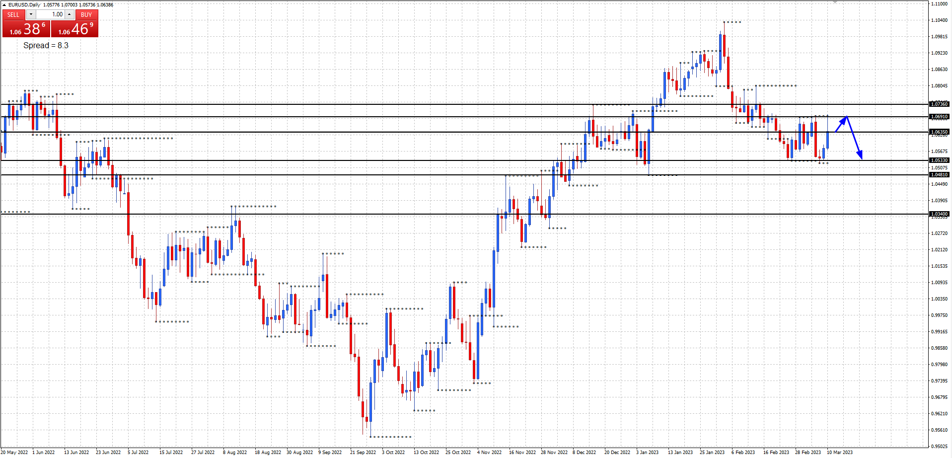Click the 20 May 2022 date on time axis
952x458 pixels.
click(15, 452)
